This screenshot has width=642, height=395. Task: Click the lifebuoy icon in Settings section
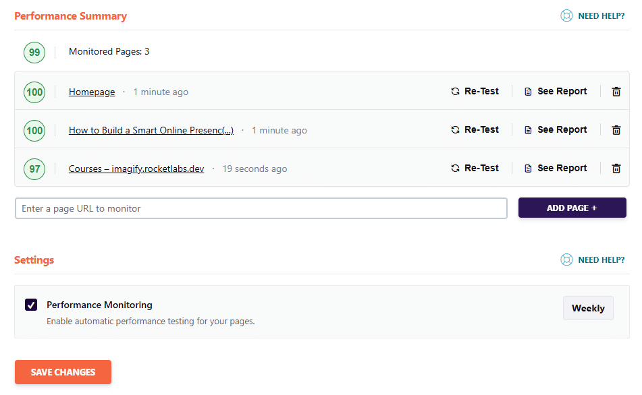(566, 260)
